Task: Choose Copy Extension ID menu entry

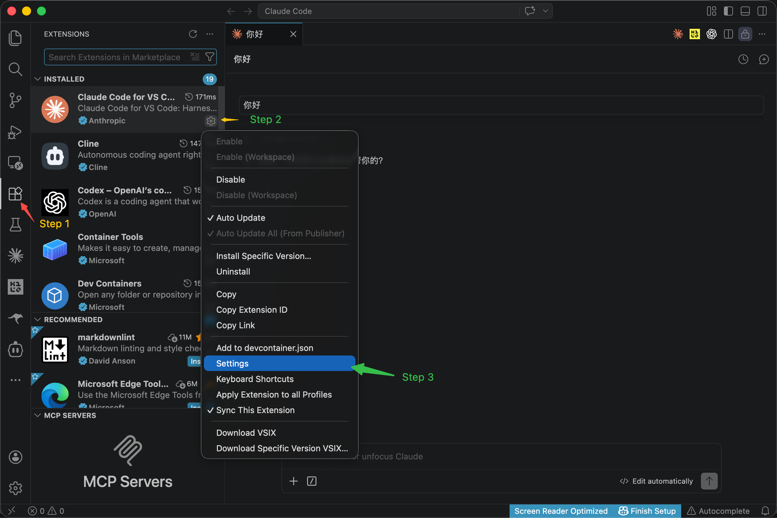Action: click(x=279, y=310)
